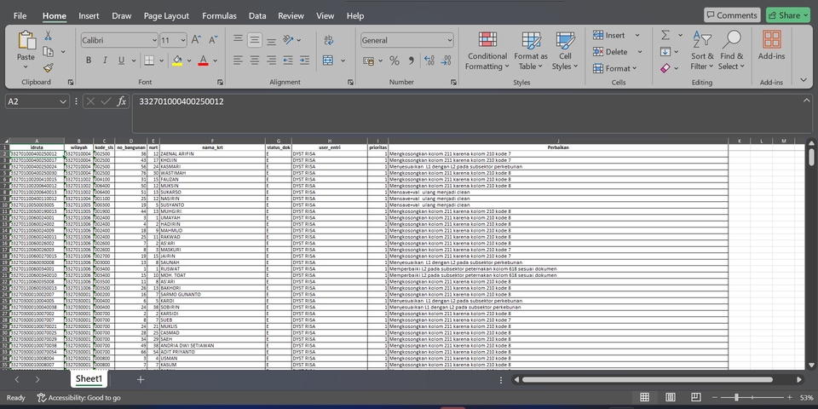This screenshot has height=409, width=818.
Task: Click Accessibility: Good to go status
Action: pos(78,398)
